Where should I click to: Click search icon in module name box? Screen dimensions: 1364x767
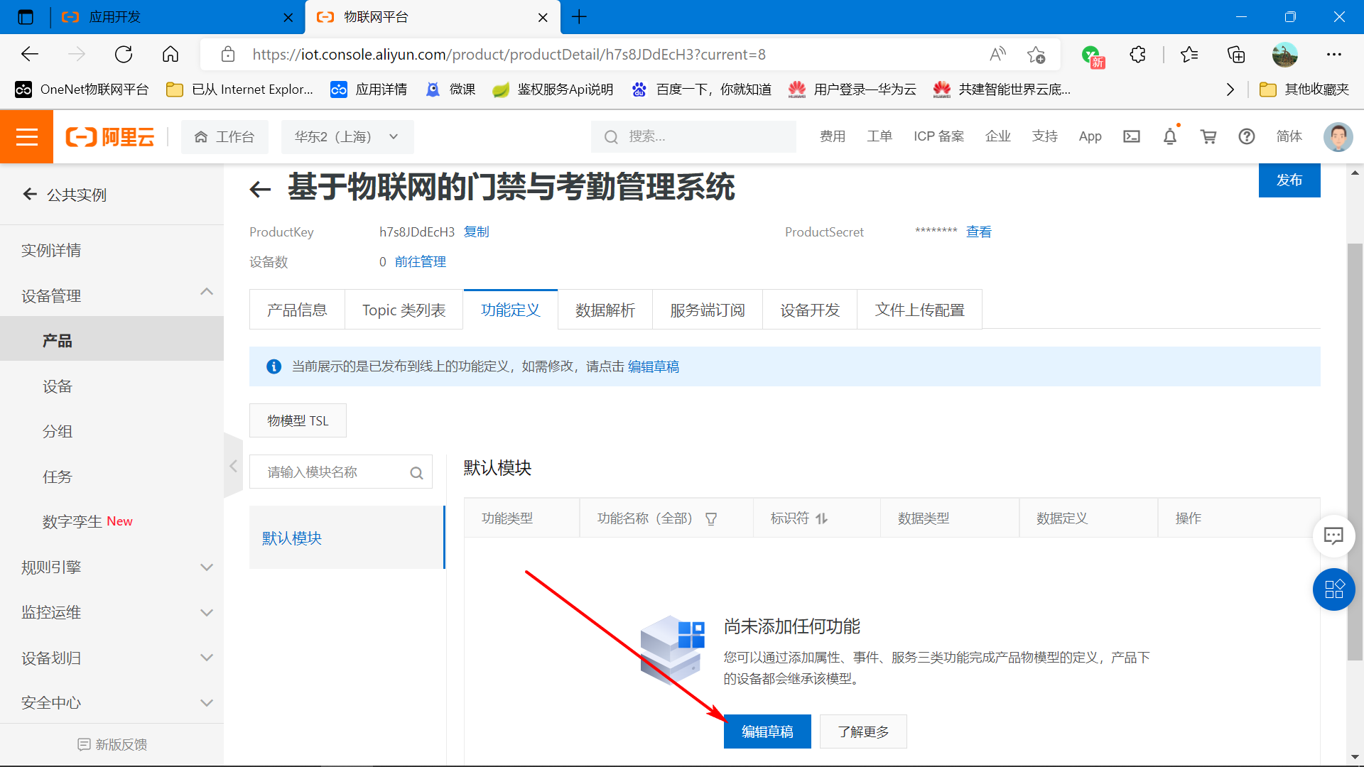tap(416, 472)
